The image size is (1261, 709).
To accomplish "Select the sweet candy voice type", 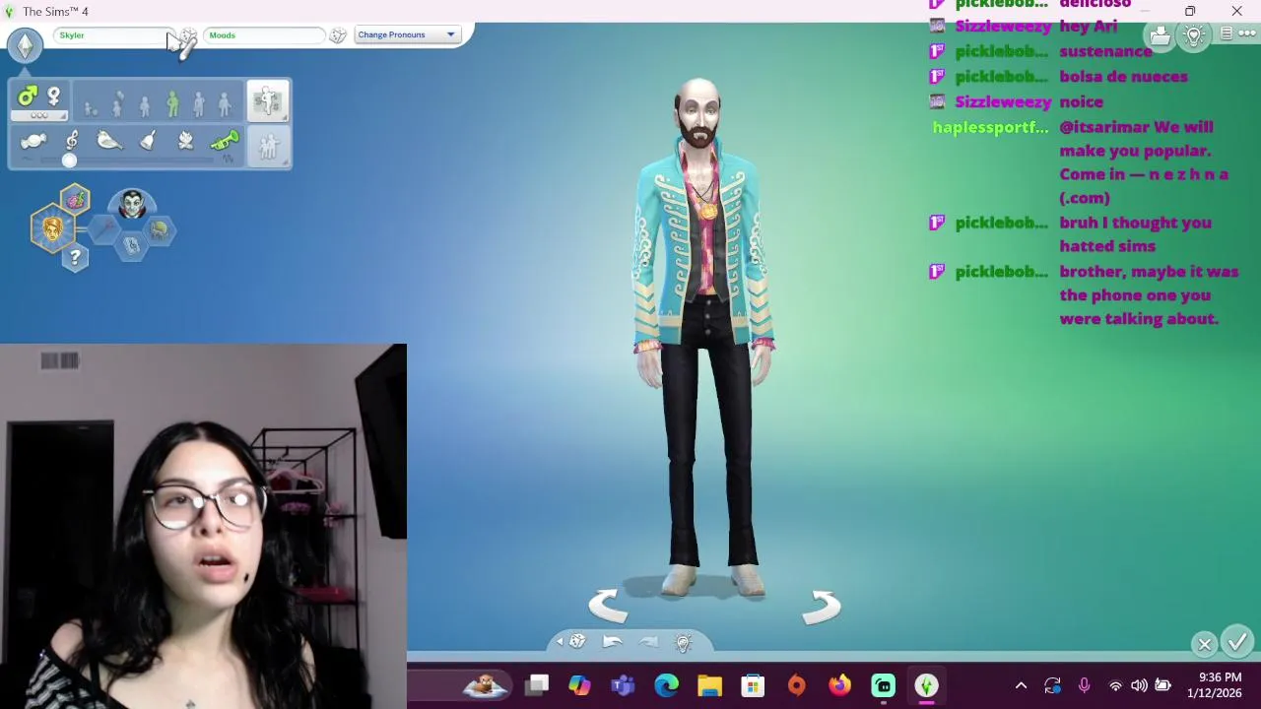I will [33, 141].
